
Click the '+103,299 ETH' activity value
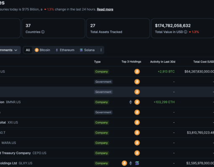coord(164,102)
